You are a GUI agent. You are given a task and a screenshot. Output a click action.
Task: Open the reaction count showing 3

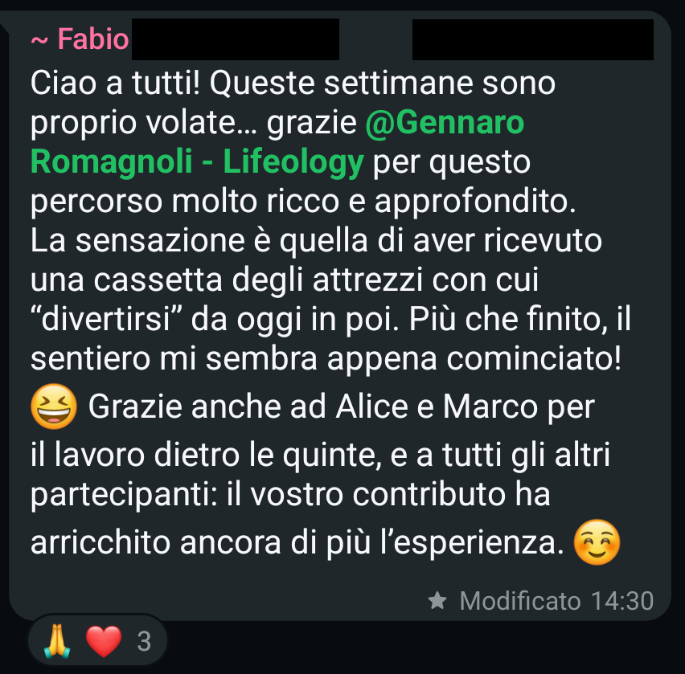pos(144,641)
